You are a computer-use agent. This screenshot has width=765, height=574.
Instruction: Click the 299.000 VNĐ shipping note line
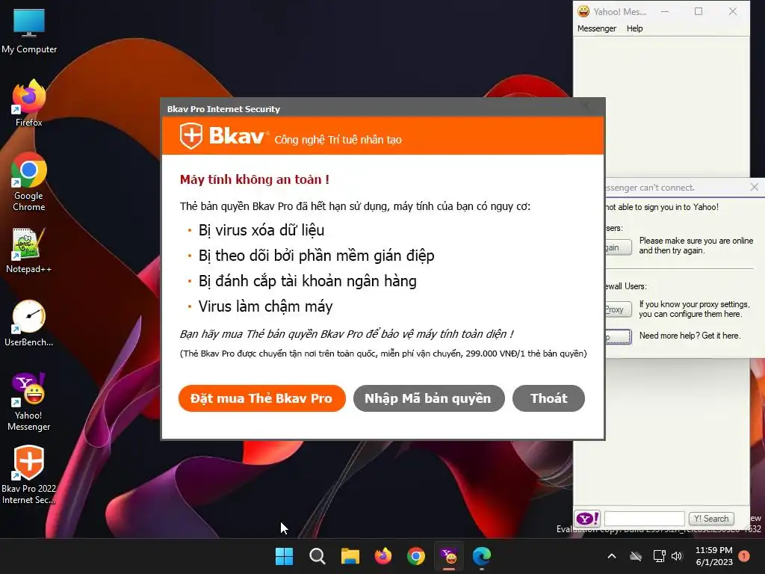click(x=383, y=354)
